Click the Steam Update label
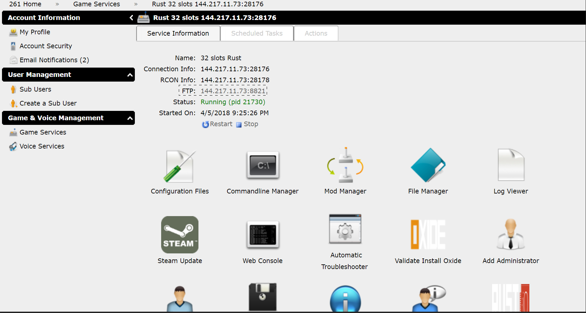The width and height of the screenshot is (586, 313). 180,261
